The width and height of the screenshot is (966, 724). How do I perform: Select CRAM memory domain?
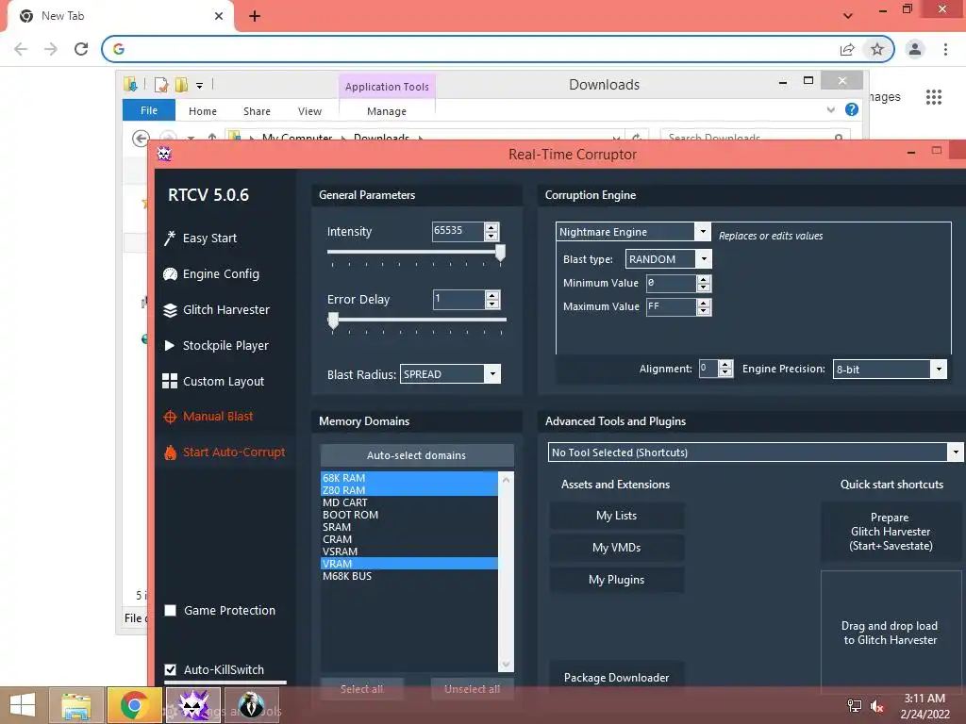[x=409, y=539]
